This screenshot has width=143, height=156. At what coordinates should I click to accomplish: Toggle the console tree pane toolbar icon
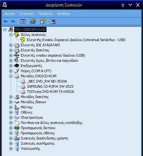(x=23, y=21)
